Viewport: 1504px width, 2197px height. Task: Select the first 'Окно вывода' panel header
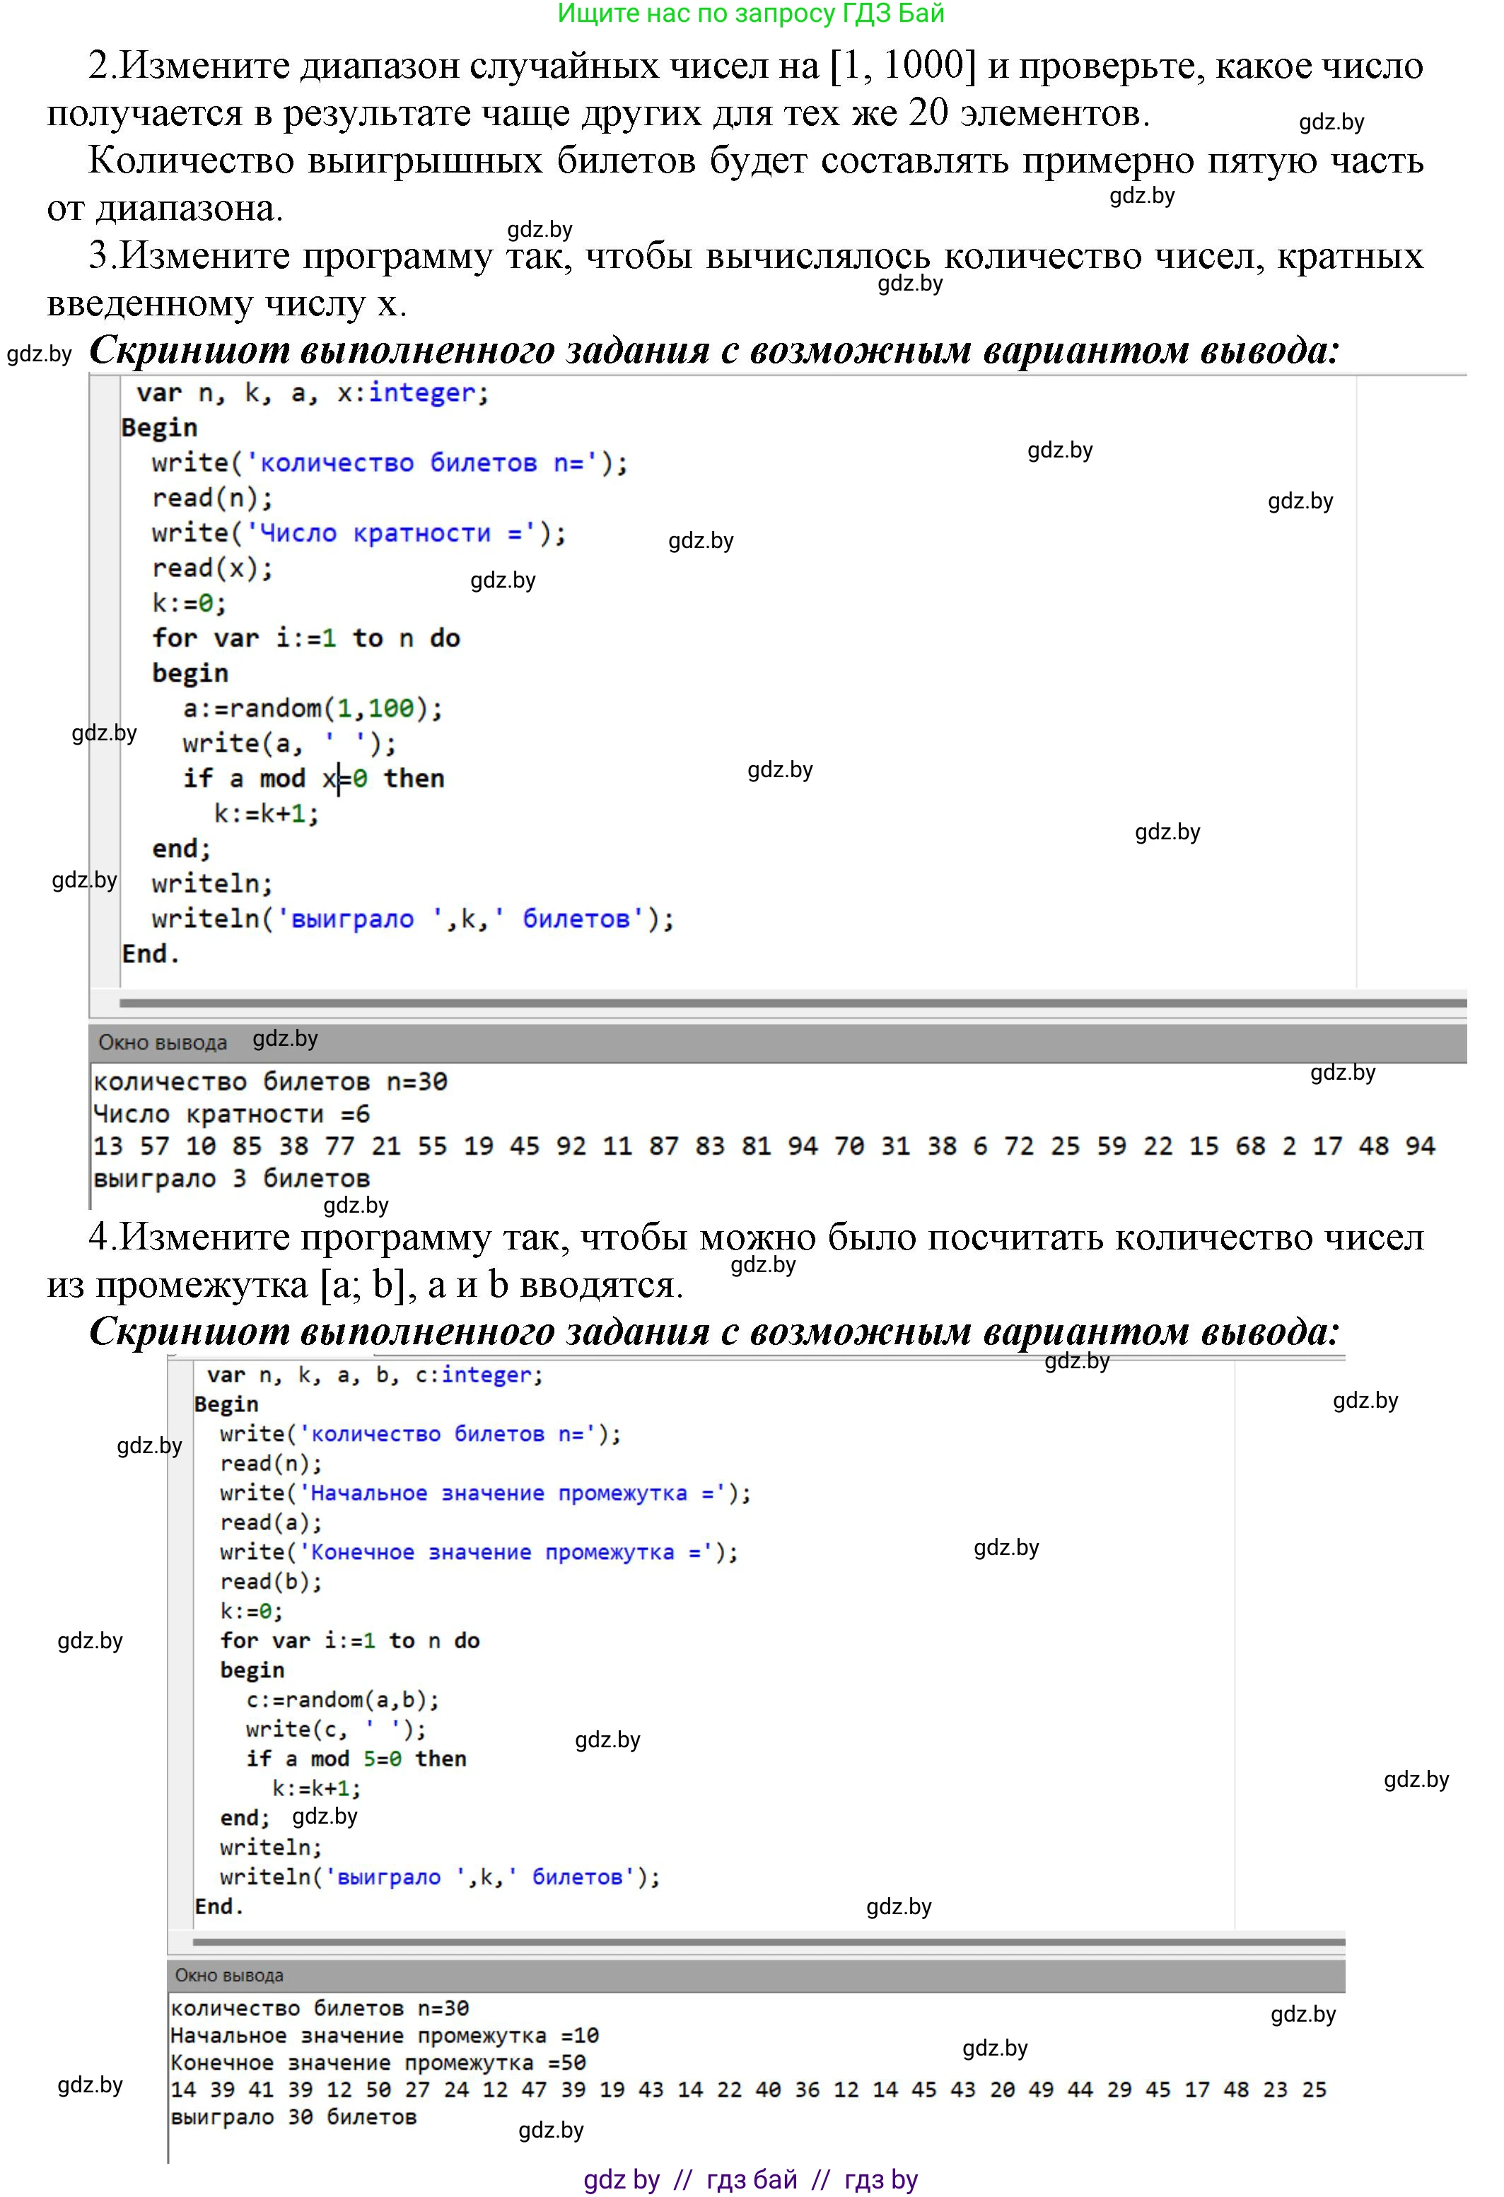tap(163, 1043)
